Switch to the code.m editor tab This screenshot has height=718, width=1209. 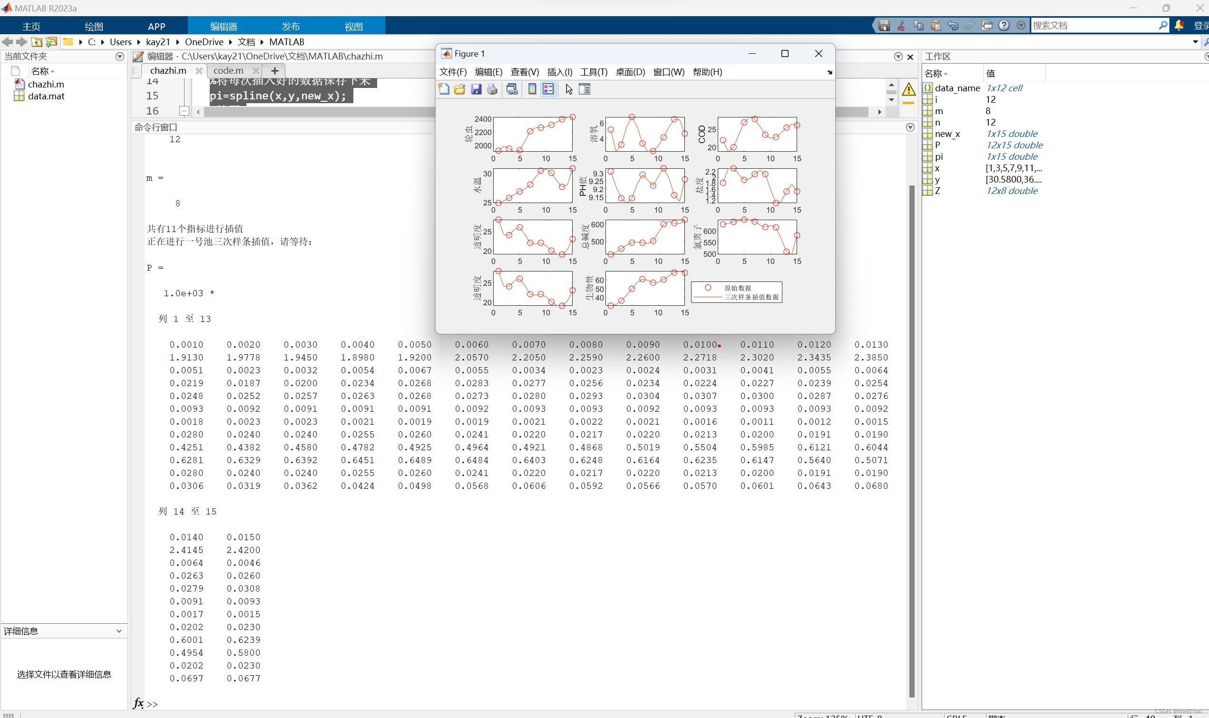[x=228, y=71]
